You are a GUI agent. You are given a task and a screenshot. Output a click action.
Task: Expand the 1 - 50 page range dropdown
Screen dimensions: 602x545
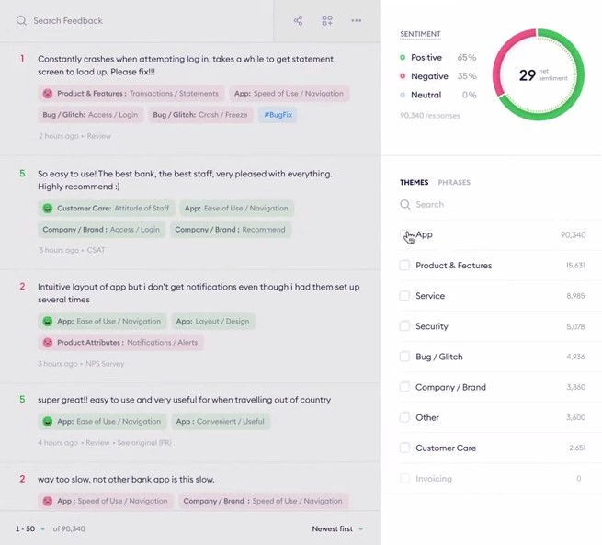click(x=29, y=528)
